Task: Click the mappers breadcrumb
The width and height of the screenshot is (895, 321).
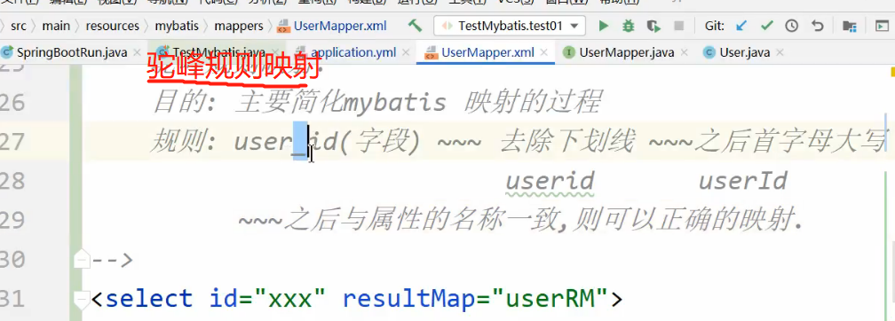Action: (x=239, y=27)
